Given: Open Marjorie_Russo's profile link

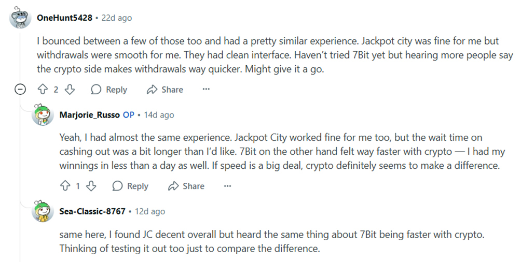Looking at the screenshot, I should click(x=89, y=115).
